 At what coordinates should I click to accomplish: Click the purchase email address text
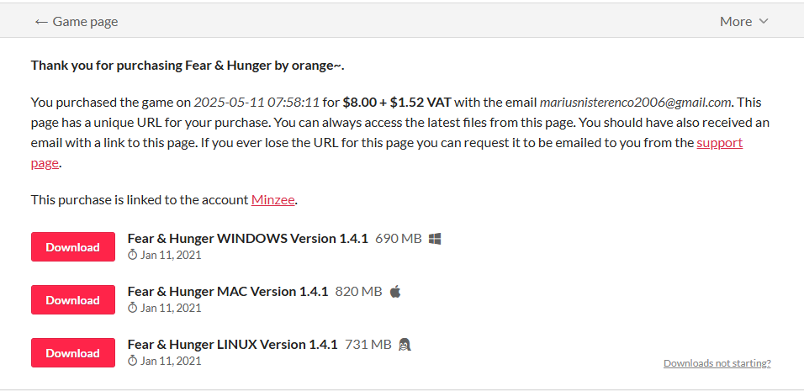635,103
